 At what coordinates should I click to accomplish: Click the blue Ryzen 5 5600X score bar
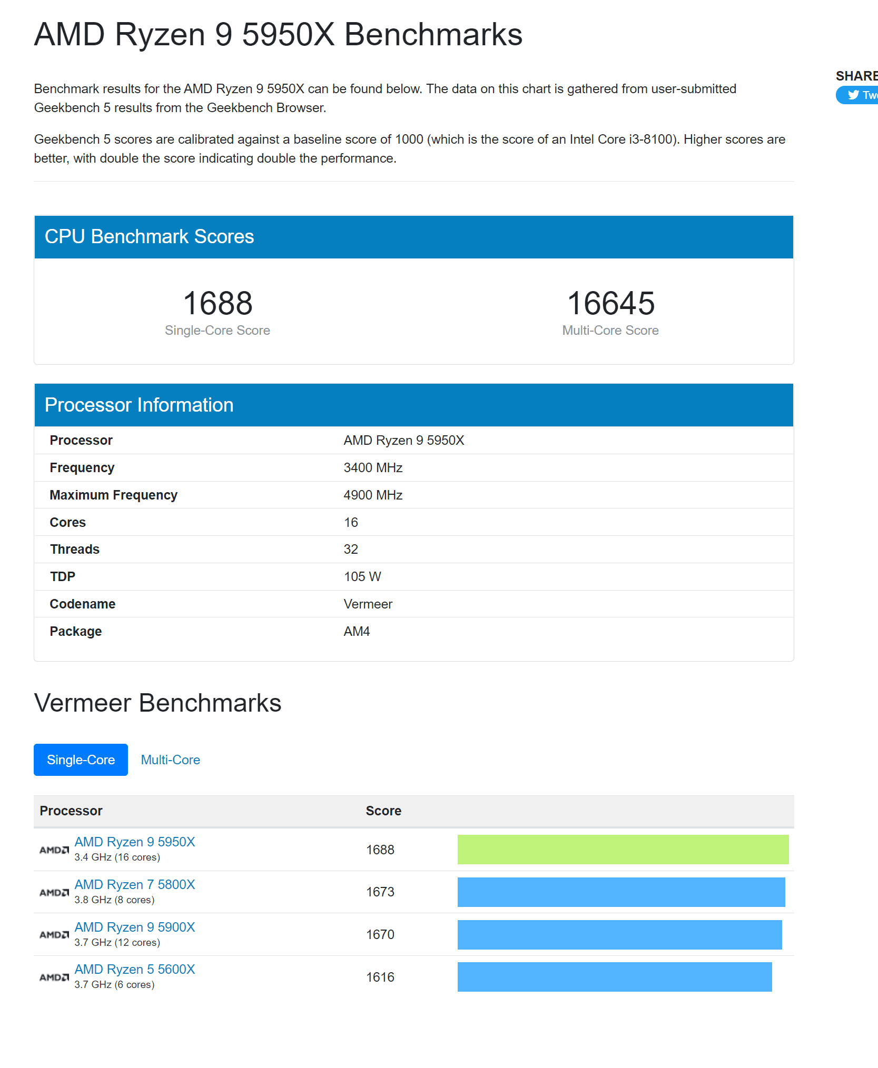click(x=615, y=976)
